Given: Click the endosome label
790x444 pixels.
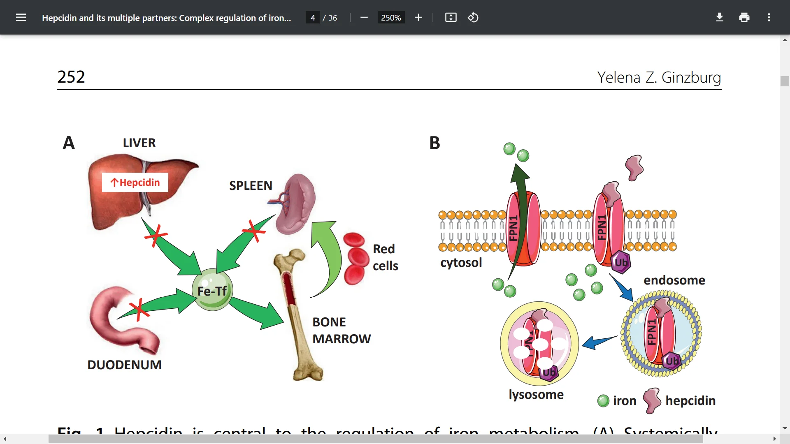Looking at the screenshot, I should coord(674,280).
